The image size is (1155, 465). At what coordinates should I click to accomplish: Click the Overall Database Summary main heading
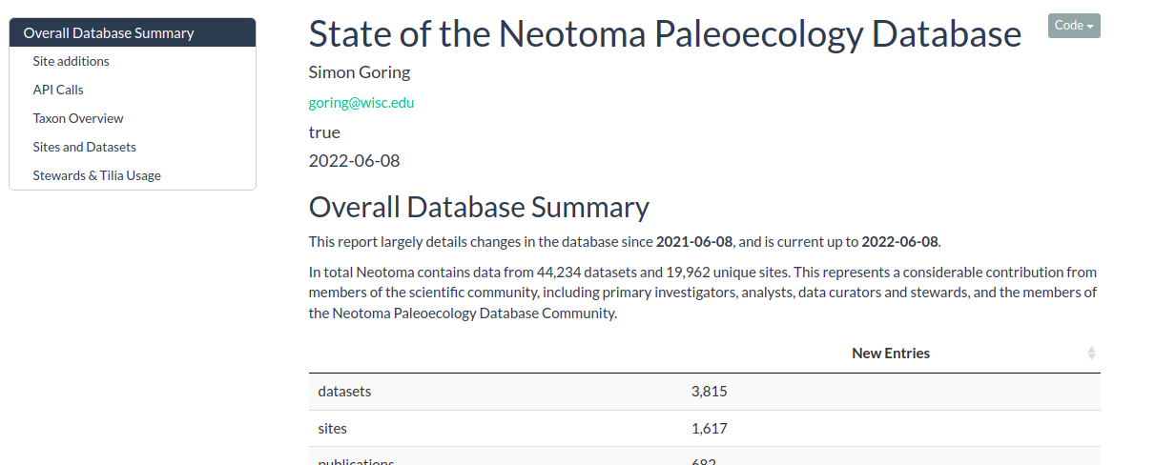[479, 207]
